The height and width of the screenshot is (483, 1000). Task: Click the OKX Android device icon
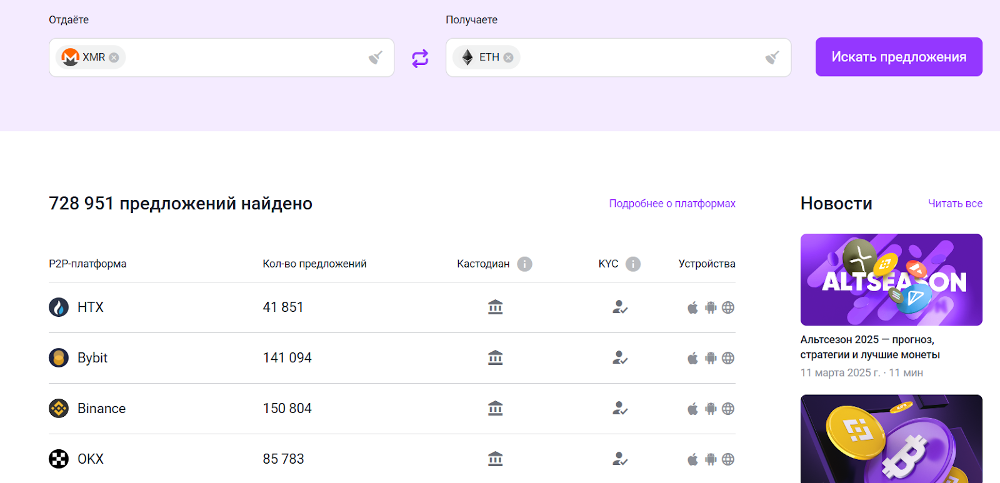[x=711, y=459]
